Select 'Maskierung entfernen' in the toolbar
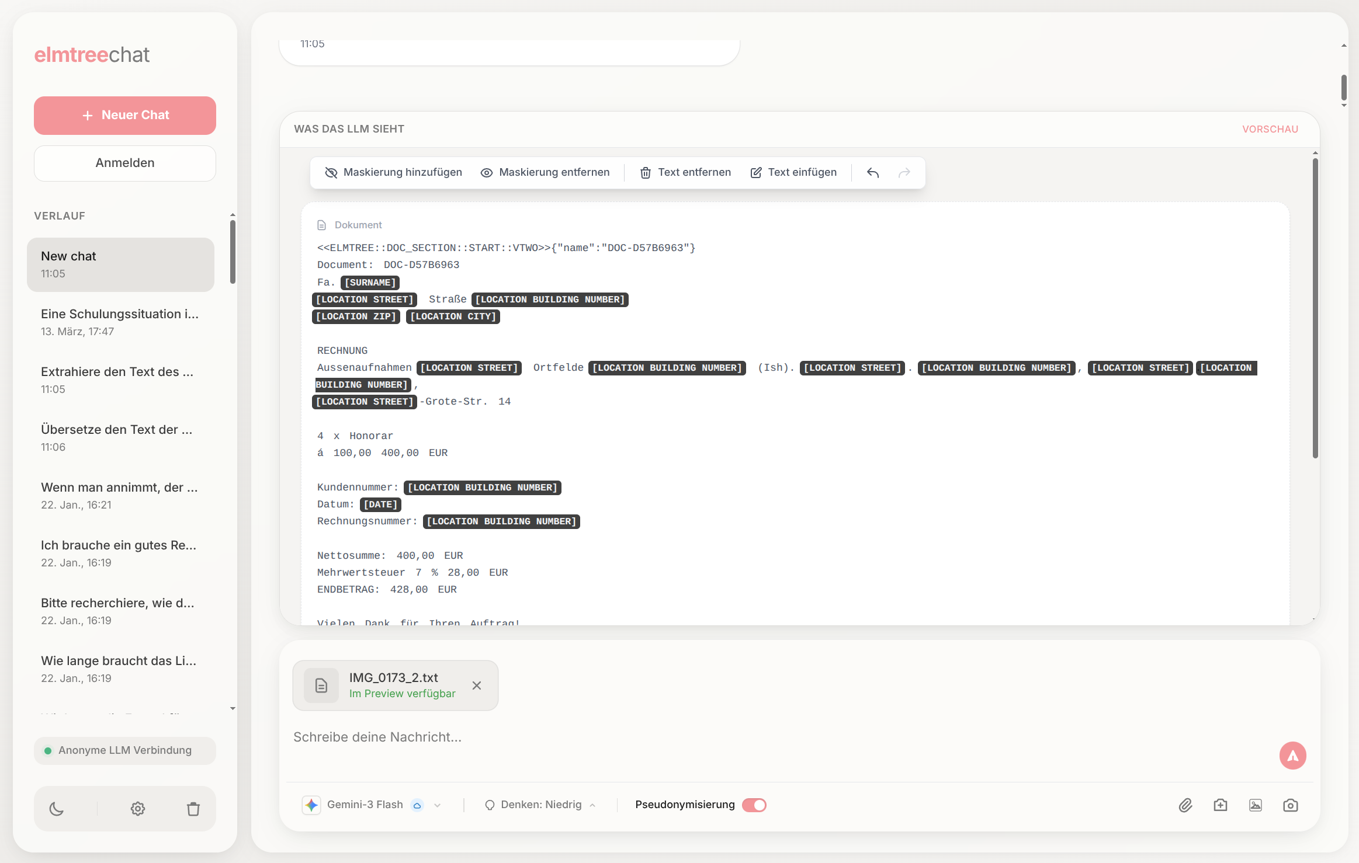The width and height of the screenshot is (1359, 863). pyautogui.click(x=546, y=172)
